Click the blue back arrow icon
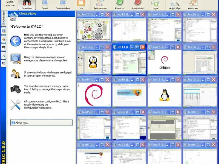The width and height of the screenshot is (219, 164). tap(16, 41)
